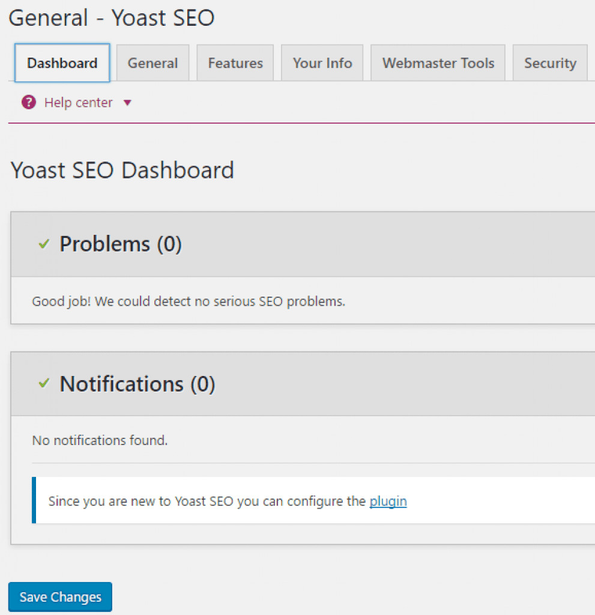Open the Features tab
The image size is (595, 615).
235,62
